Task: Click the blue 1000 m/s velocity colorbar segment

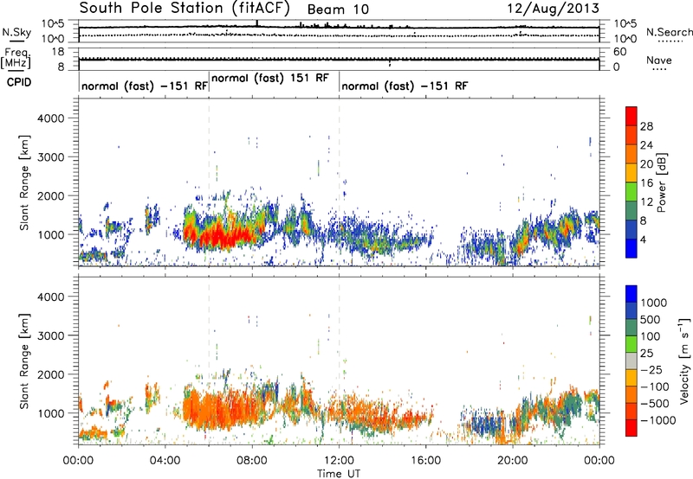Action: (631, 294)
